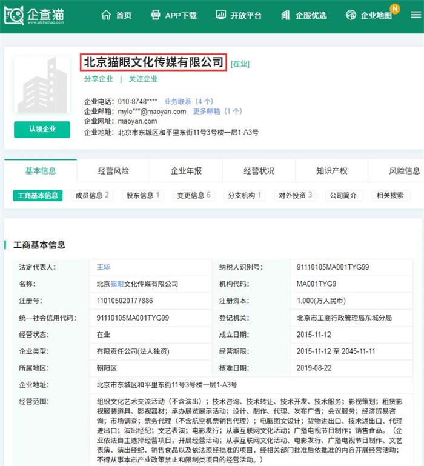Click 经营状态 value 在业 in table
The height and width of the screenshot is (466, 424).
[x=104, y=335]
